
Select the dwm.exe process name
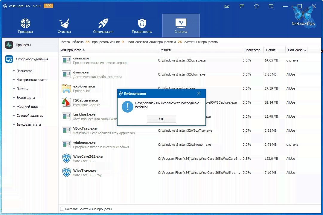pos(81,72)
